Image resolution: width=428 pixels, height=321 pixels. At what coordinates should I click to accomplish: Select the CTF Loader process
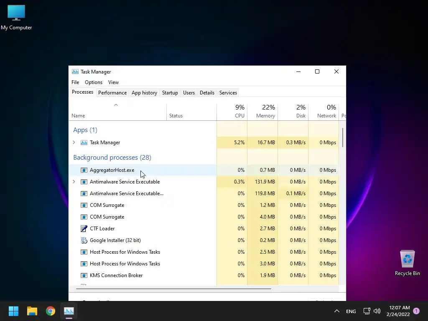tap(204, 229)
